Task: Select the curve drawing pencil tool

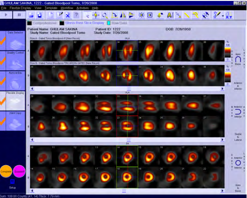Action: (217, 15)
